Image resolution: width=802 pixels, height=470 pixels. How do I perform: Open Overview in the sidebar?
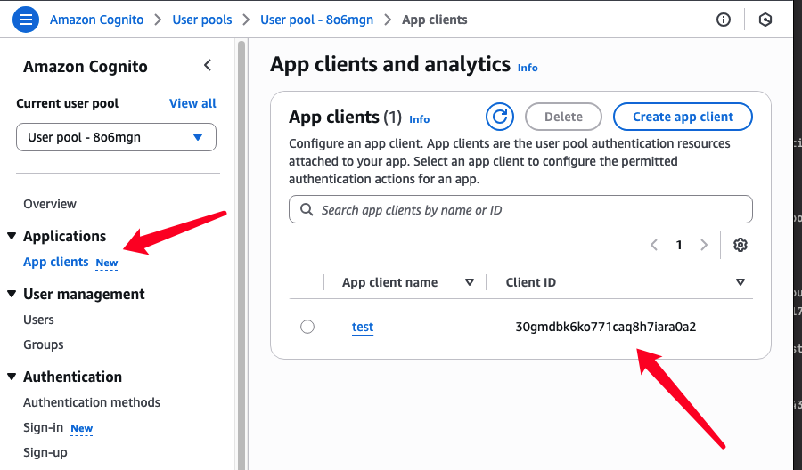point(50,204)
